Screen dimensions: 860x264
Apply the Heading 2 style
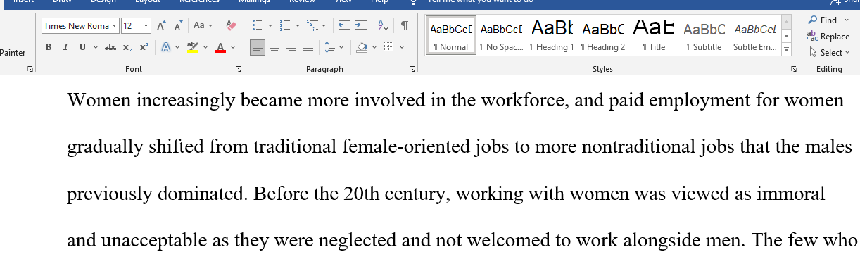click(603, 35)
